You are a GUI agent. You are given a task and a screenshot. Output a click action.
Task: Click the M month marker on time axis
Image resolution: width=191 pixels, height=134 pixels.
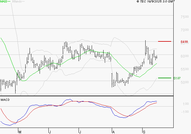(20, 132)
